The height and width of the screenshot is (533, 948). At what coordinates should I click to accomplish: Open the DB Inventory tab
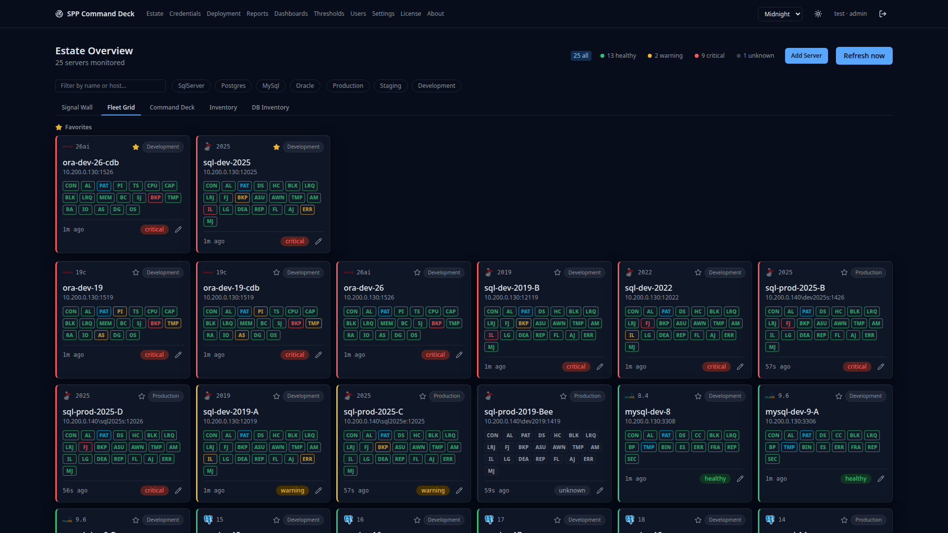tap(271, 108)
